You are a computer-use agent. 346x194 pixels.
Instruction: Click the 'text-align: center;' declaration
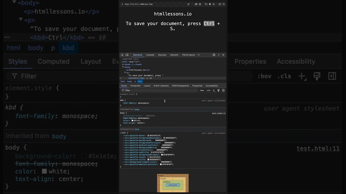134,123
